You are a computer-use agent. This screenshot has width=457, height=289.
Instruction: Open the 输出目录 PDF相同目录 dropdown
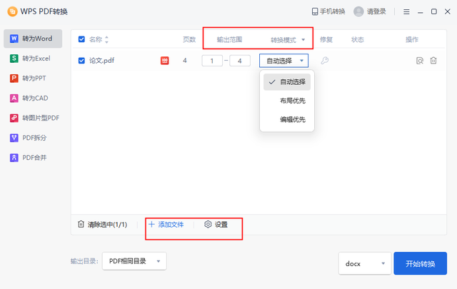point(134,261)
